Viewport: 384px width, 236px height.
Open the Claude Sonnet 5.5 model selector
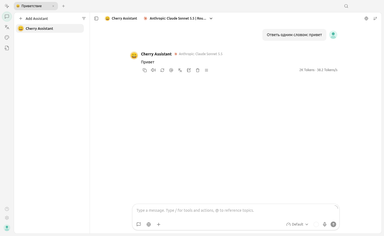(x=178, y=18)
